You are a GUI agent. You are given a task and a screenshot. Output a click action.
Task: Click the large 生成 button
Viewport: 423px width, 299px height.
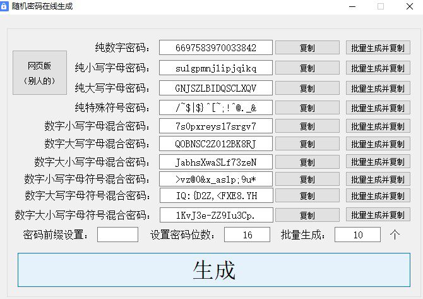(214, 270)
